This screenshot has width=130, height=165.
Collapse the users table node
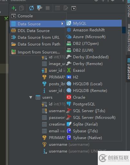pos(31,97)
